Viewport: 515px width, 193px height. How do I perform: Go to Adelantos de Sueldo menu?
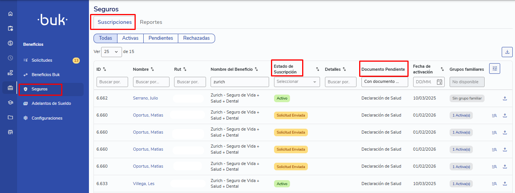[51, 103]
